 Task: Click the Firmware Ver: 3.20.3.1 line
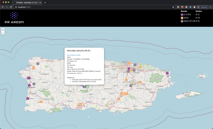75,73
